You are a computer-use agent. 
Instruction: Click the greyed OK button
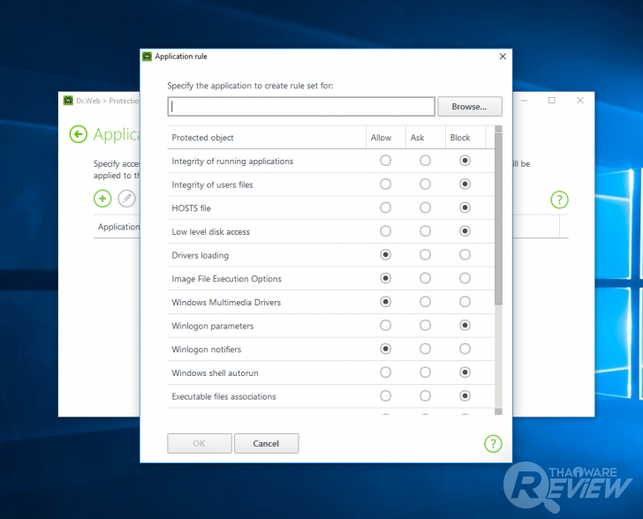[200, 444]
